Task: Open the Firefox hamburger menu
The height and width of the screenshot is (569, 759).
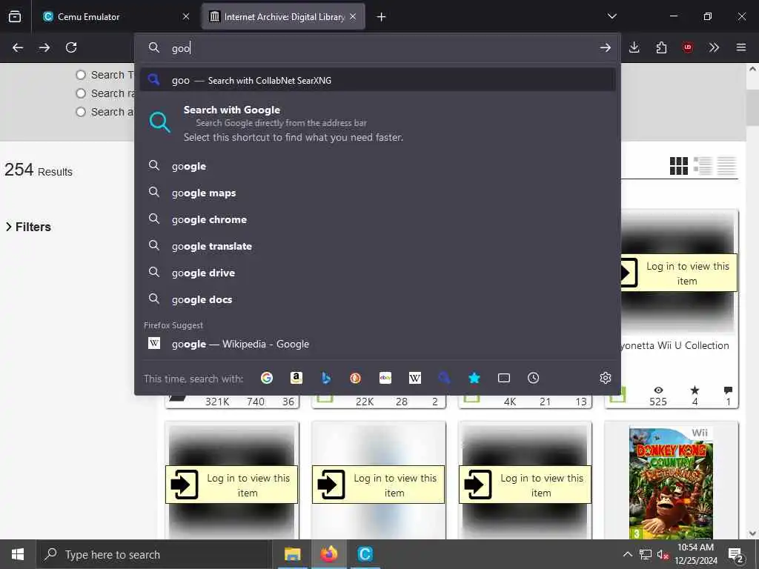Action: [x=741, y=47]
